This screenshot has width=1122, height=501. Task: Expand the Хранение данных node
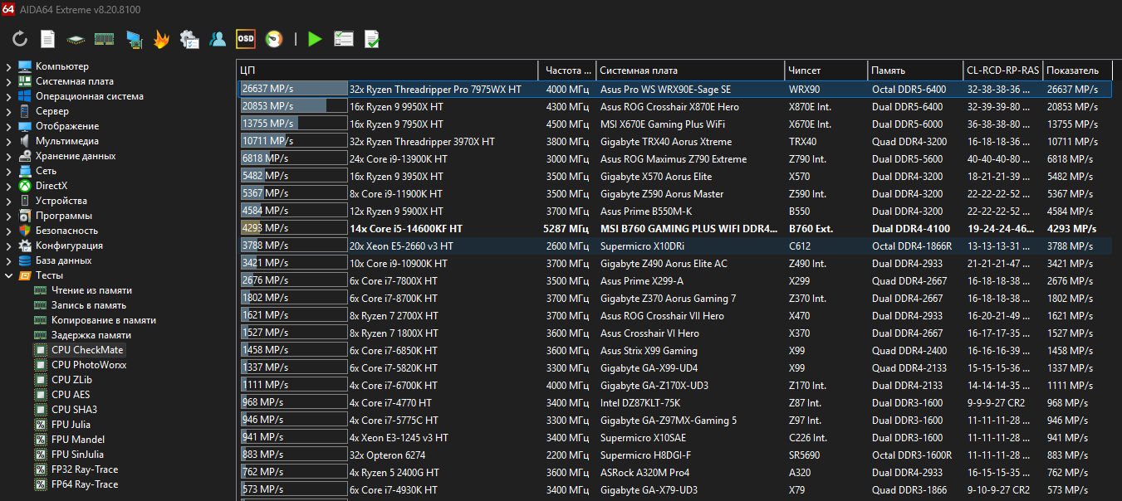(x=8, y=156)
